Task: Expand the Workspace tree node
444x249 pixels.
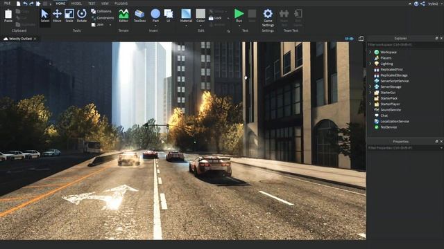Action: [x=370, y=53]
